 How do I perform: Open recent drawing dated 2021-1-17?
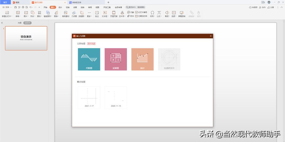[x=89, y=98]
